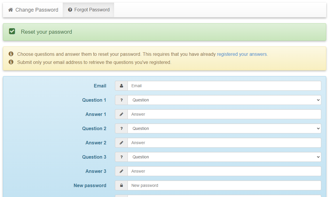This screenshot has height=197, width=330.
Task: Expand the Question 2 dropdown list
Action: pyautogui.click(x=224, y=128)
